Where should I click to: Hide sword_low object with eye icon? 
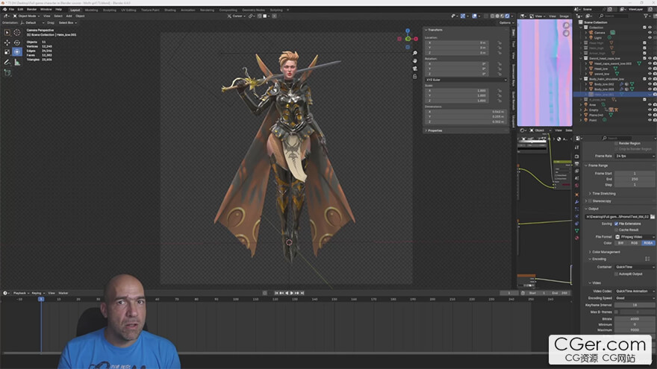tap(650, 74)
